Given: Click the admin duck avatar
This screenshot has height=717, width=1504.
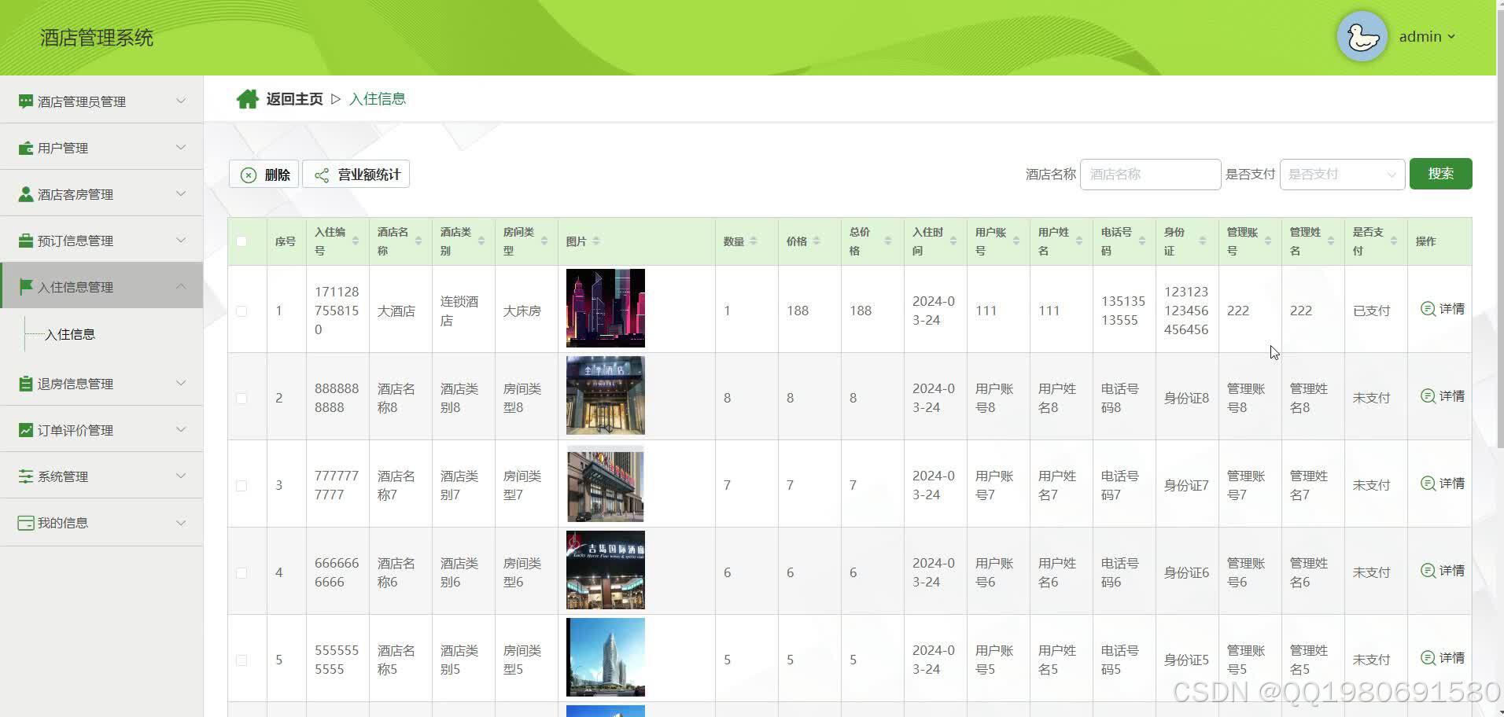Looking at the screenshot, I should point(1362,36).
